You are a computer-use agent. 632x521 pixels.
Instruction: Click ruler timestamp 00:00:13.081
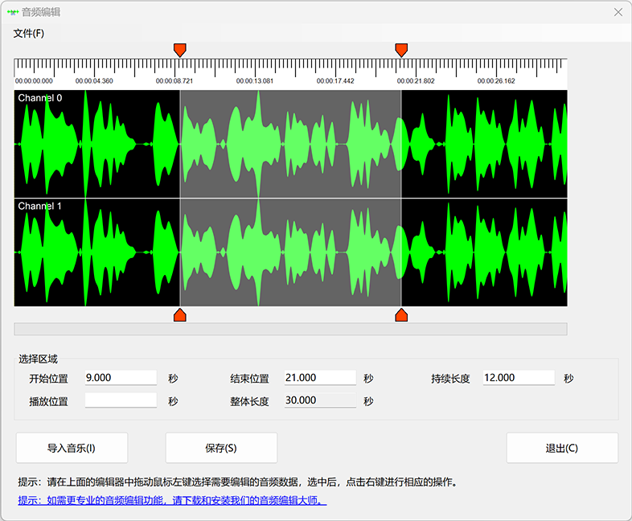coord(255,81)
